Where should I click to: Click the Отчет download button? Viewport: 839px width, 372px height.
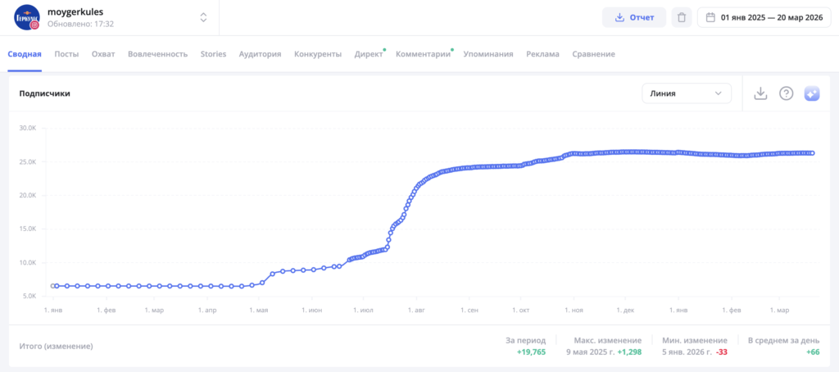(x=633, y=17)
